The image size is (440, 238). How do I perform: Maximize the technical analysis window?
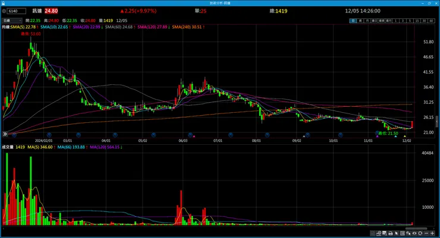tap(429, 3)
